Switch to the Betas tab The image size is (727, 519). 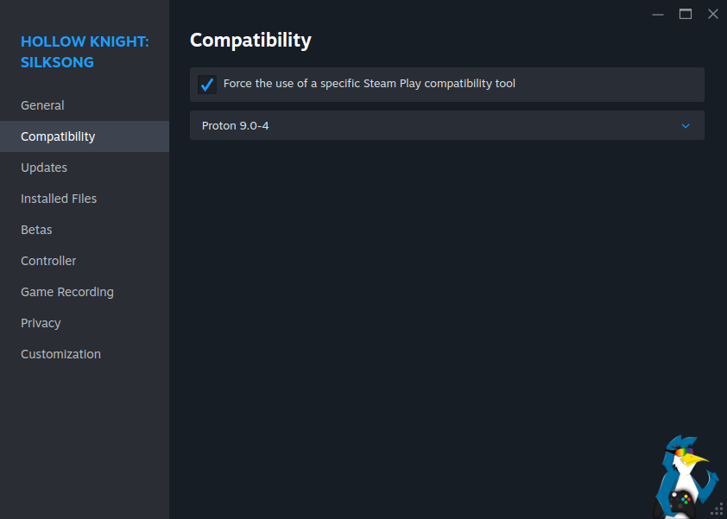[x=36, y=230]
